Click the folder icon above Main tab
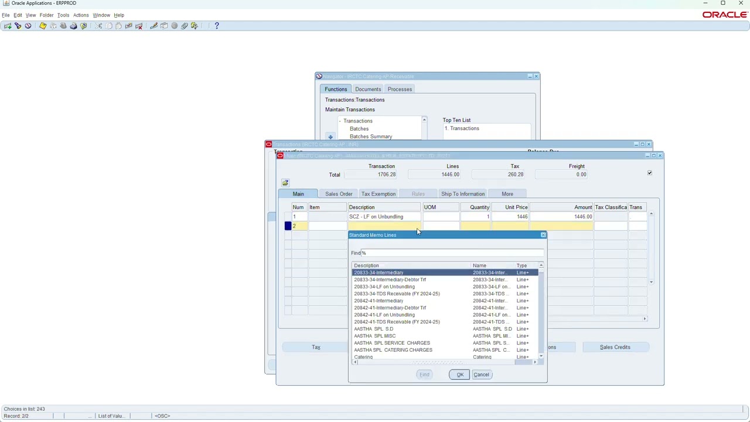 point(285,183)
